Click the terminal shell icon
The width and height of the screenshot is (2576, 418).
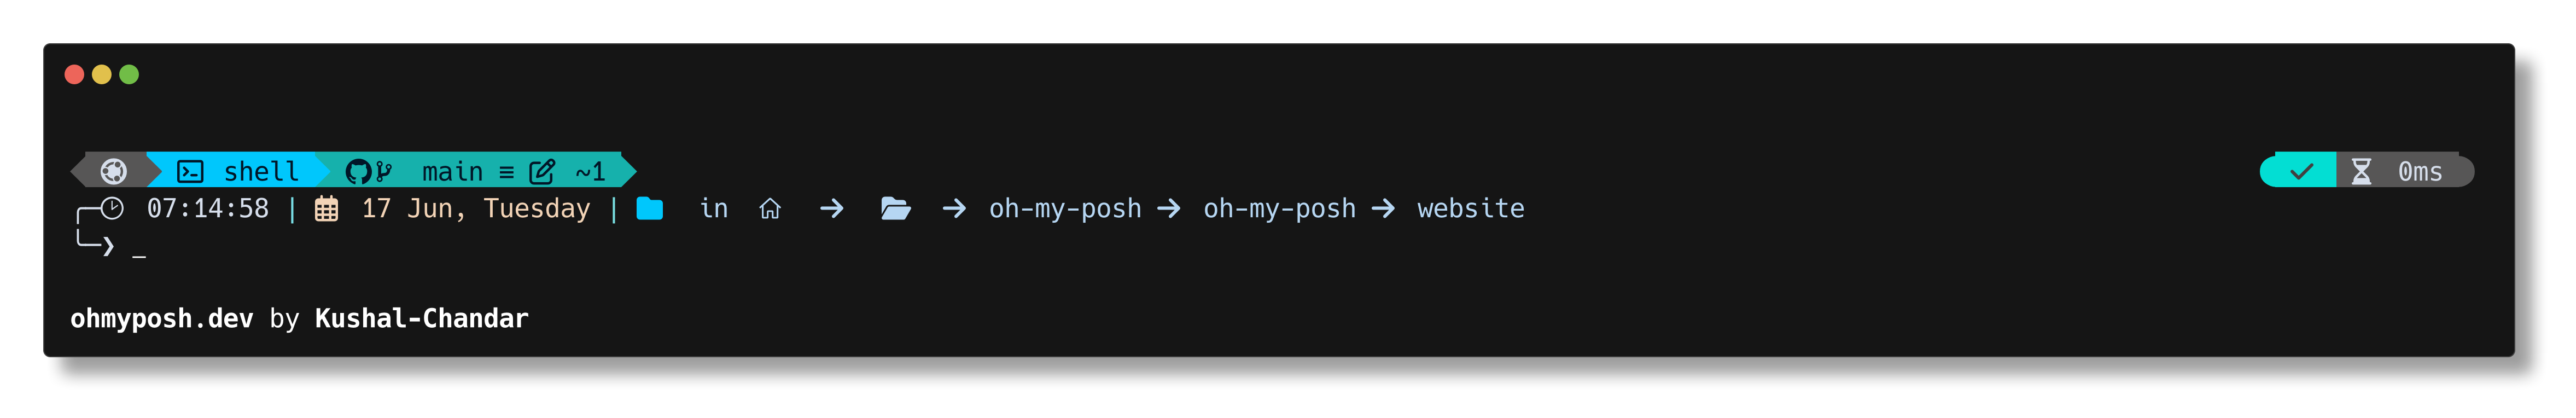(x=190, y=172)
